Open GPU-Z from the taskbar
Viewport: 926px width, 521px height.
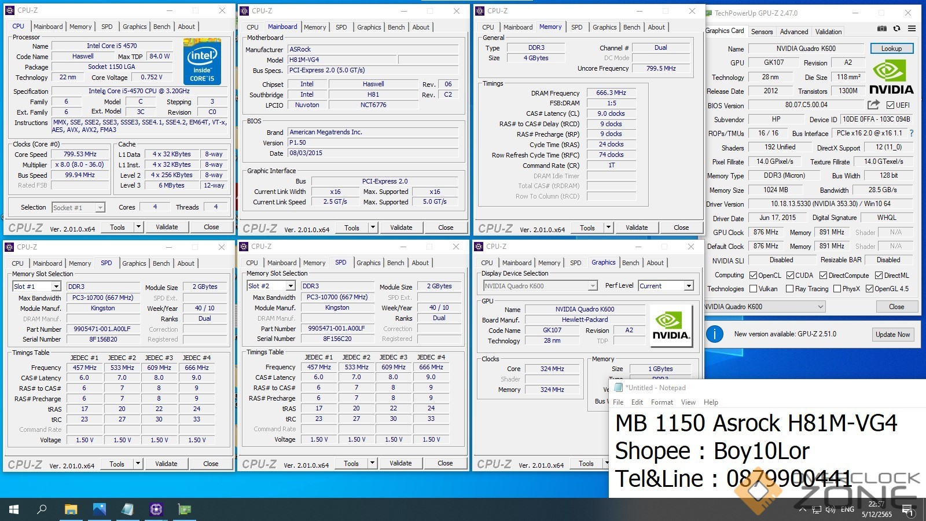click(185, 509)
